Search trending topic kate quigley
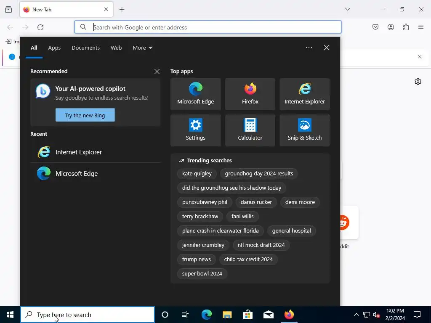Viewport: 431px width, 323px height. click(x=197, y=174)
